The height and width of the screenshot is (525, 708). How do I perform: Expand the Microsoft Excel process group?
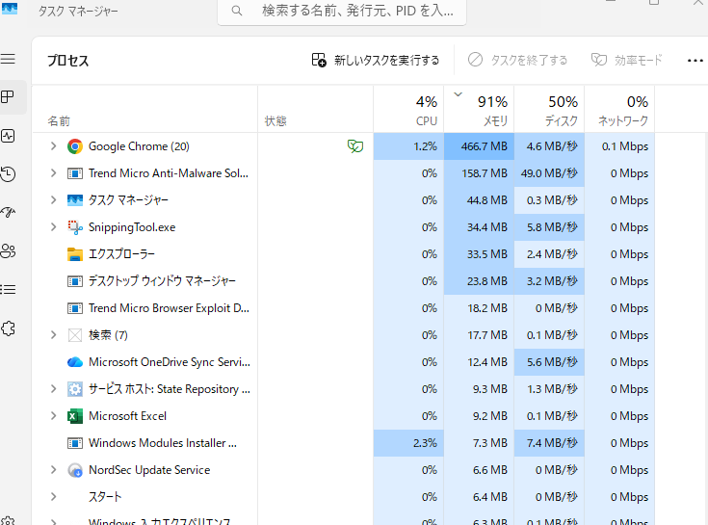pyautogui.click(x=53, y=416)
